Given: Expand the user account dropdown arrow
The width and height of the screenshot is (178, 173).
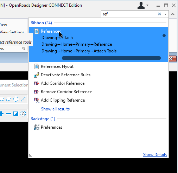Looking at the screenshot, I should tap(147, 5).
